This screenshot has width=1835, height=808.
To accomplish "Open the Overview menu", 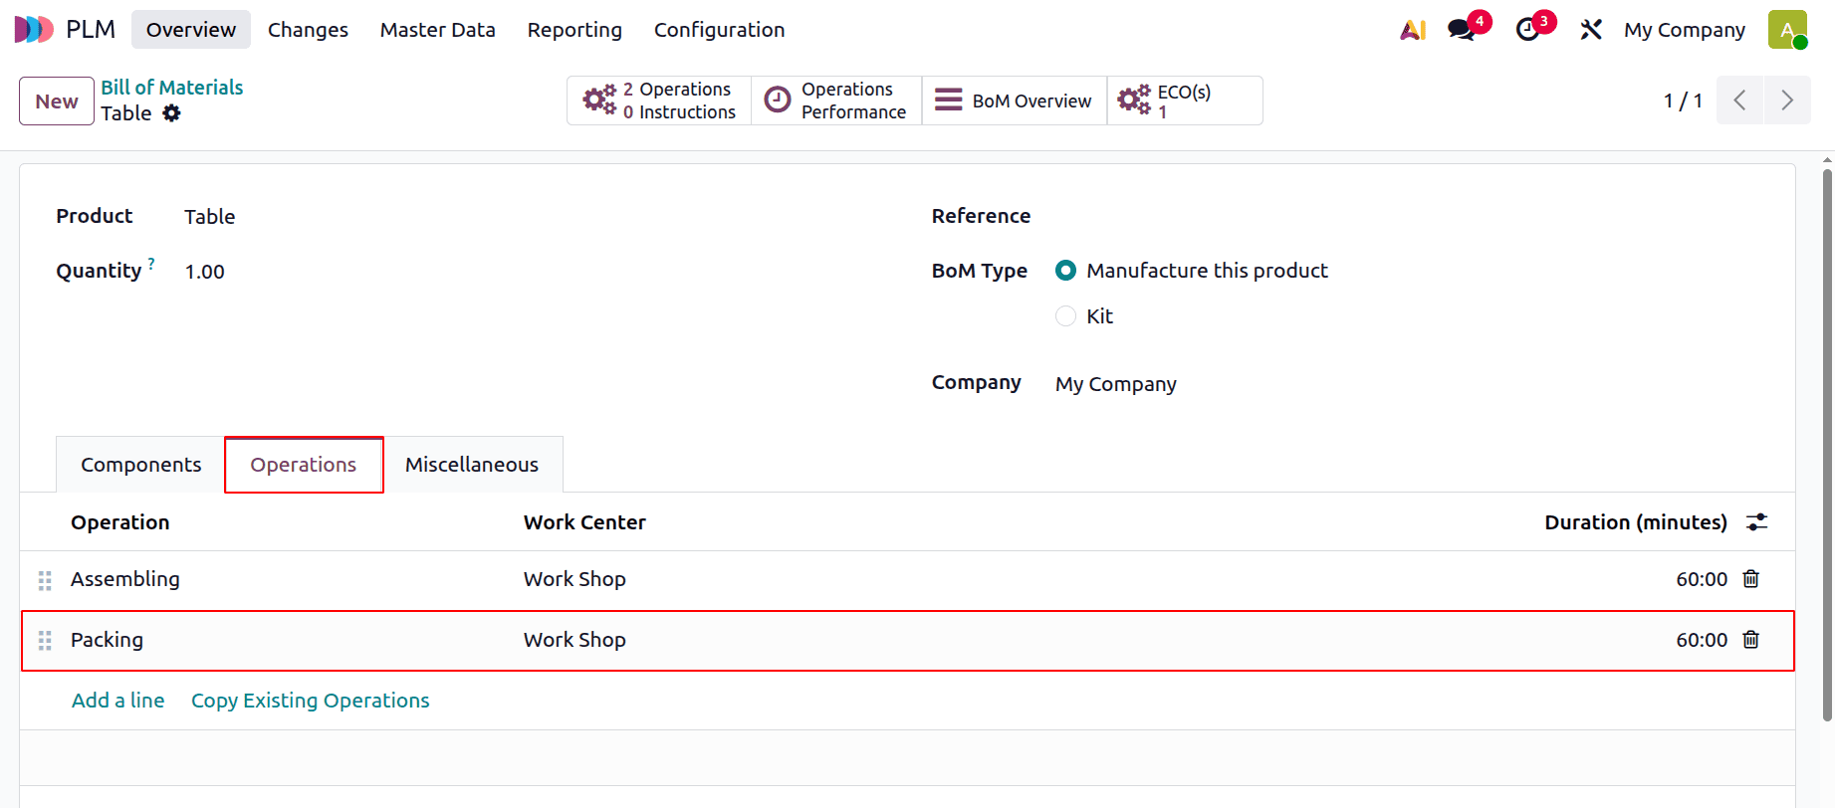I will [x=191, y=30].
